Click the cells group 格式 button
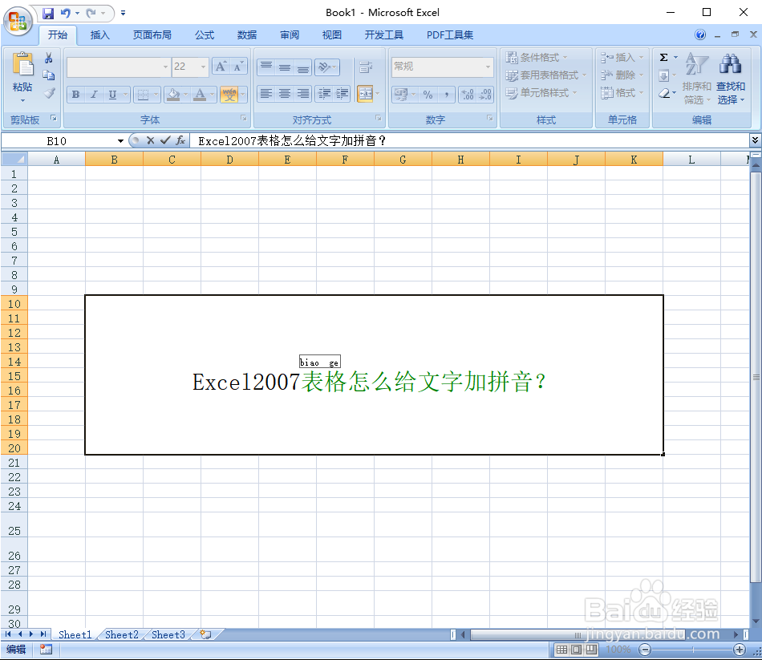 click(622, 92)
